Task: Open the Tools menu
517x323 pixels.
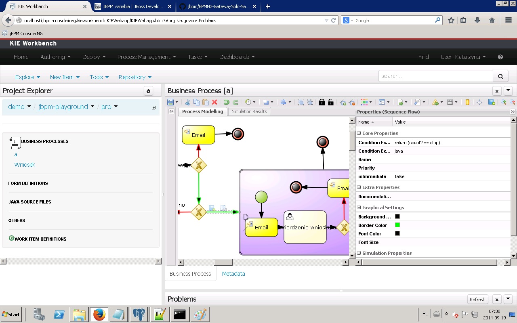Action: [x=99, y=77]
